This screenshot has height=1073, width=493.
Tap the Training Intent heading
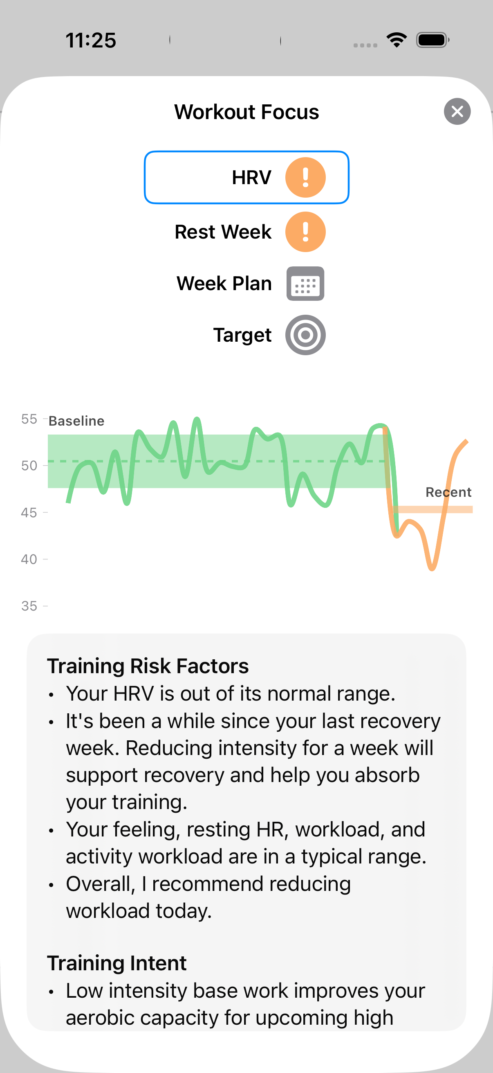117,963
